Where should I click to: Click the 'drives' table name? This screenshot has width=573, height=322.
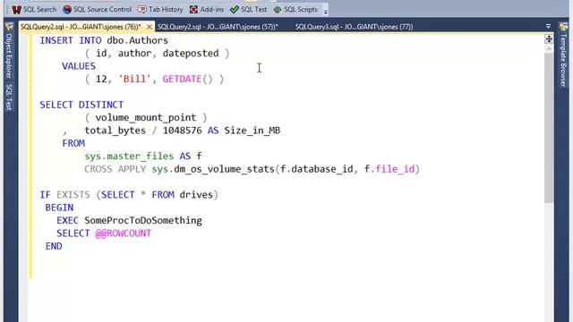click(x=196, y=195)
